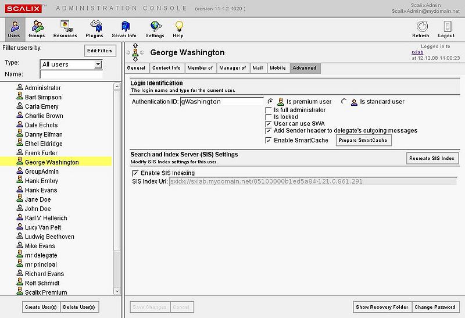465x318 pixels.
Task: Select the Is standard user radio button
Action: 344,102
